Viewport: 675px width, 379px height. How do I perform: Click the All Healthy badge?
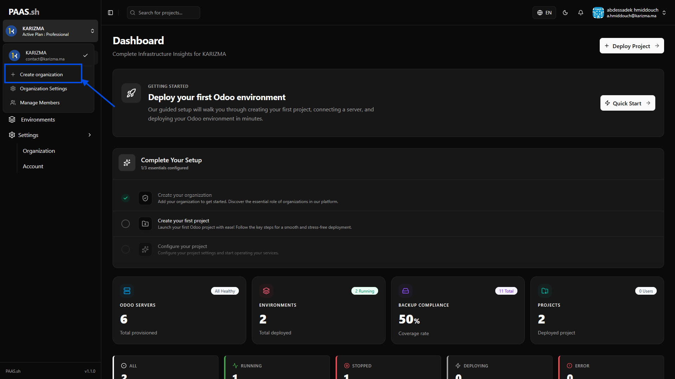(x=225, y=291)
